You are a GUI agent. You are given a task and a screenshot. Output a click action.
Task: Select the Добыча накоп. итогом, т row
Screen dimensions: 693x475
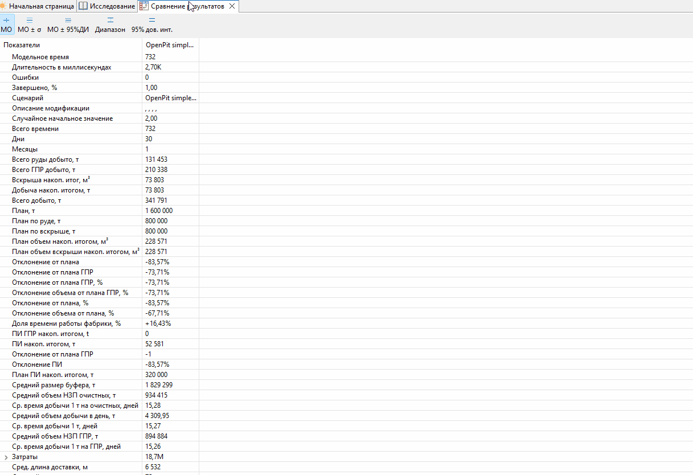pos(100,190)
